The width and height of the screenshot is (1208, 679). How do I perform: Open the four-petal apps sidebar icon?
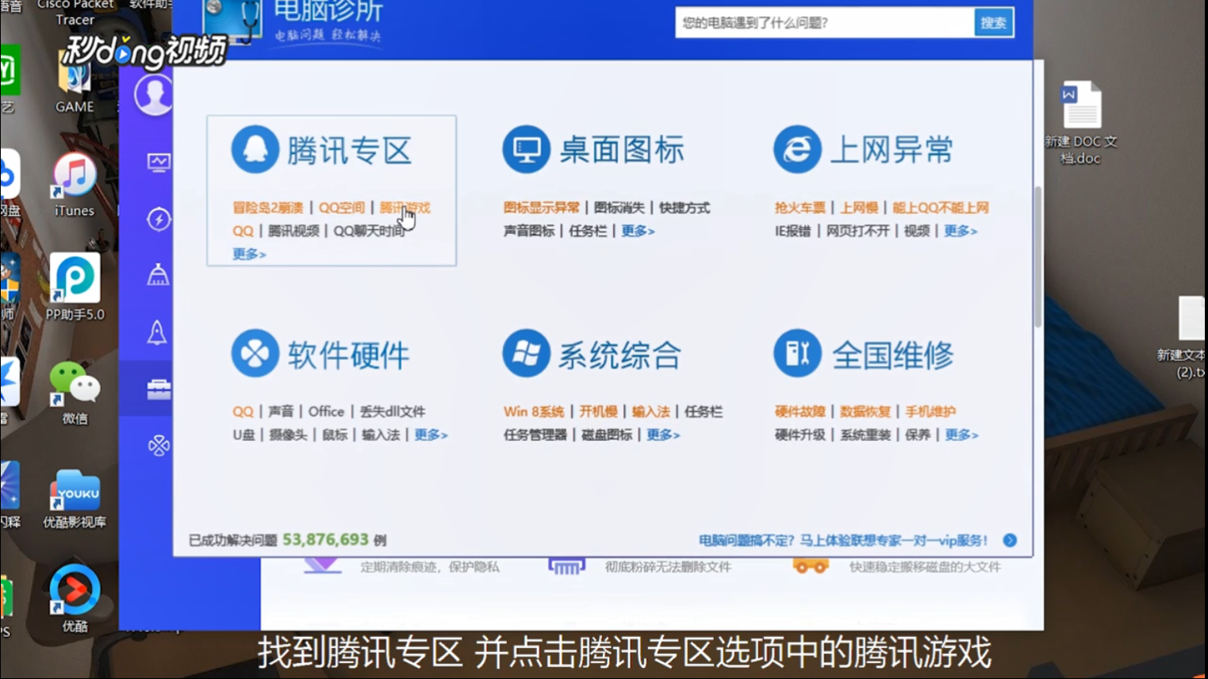click(159, 445)
